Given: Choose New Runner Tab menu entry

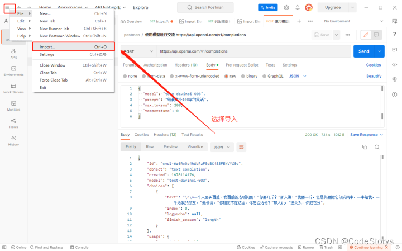Looking at the screenshot, I should click(73, 29).
